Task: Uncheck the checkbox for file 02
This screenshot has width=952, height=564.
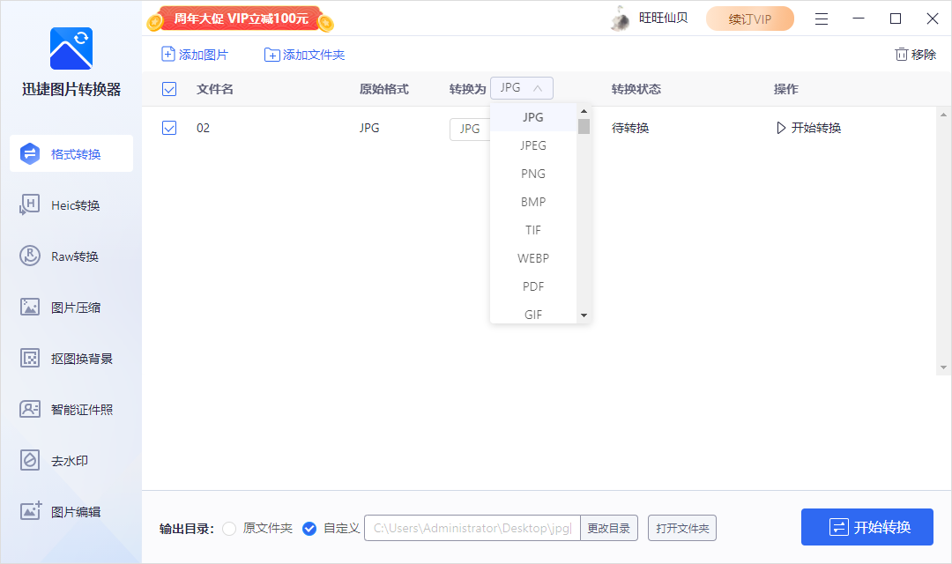Action: (x=167, y=128)
